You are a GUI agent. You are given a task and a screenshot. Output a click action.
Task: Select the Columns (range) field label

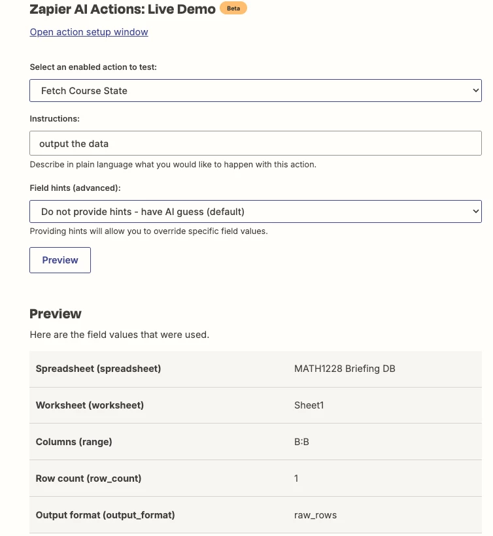click(x=74, y=442)
